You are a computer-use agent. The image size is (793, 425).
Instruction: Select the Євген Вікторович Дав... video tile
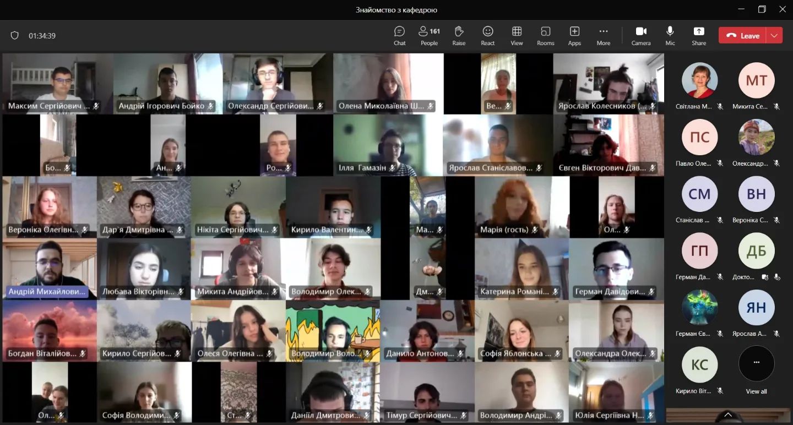point(609,145)
